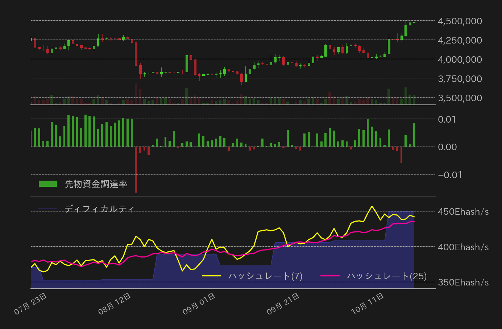Toggle the 先物資金調達率 legend label
The image size is (502, 329).
(96, 184)
